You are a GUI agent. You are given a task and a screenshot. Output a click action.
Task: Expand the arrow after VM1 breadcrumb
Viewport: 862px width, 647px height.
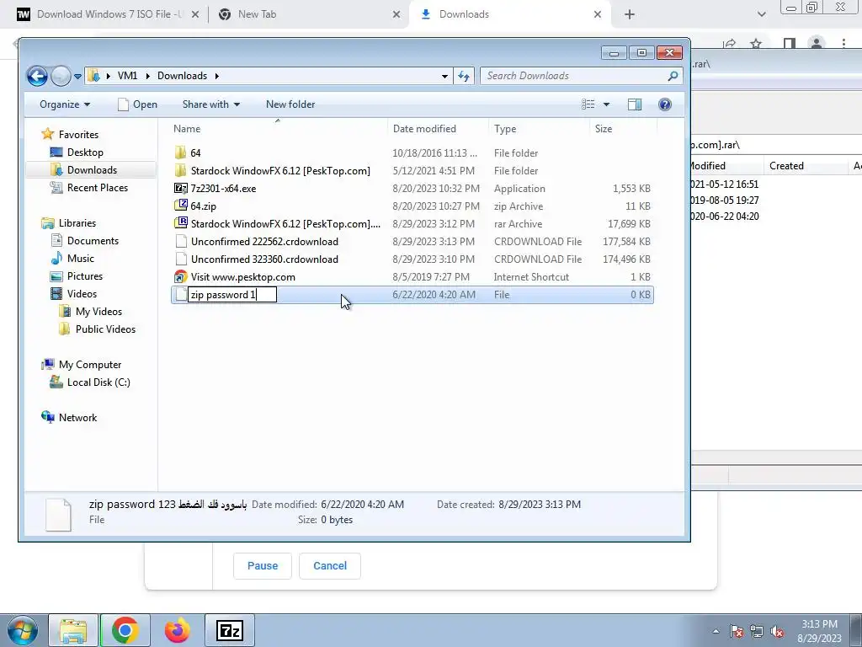(147, 76)
